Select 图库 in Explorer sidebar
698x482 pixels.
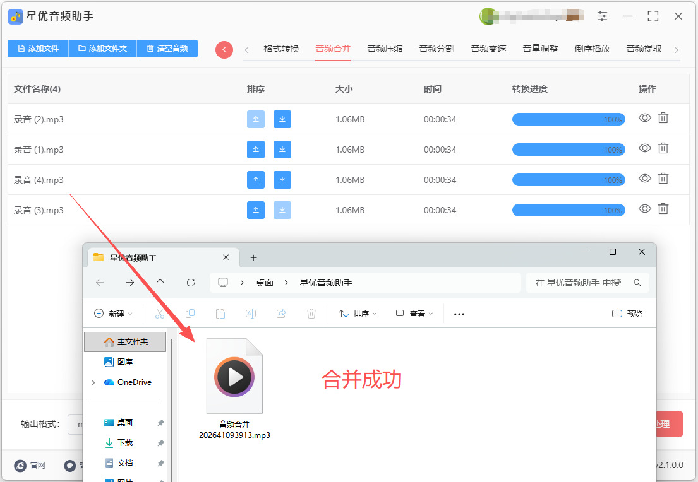[125, 362]
